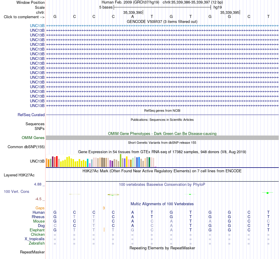Select the Chicken species row label
This screenshot has width=279, height=259.
pyautogui.click(x=38, y=234)
